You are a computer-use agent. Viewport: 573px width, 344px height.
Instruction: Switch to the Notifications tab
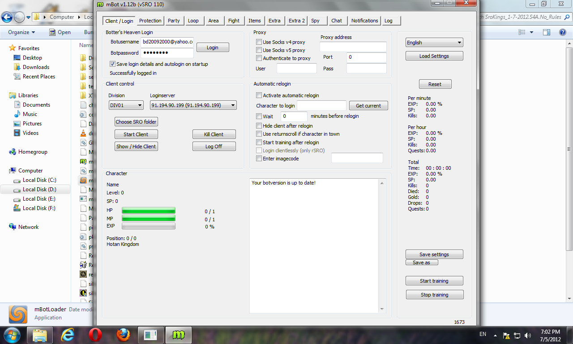pos(364,21)
